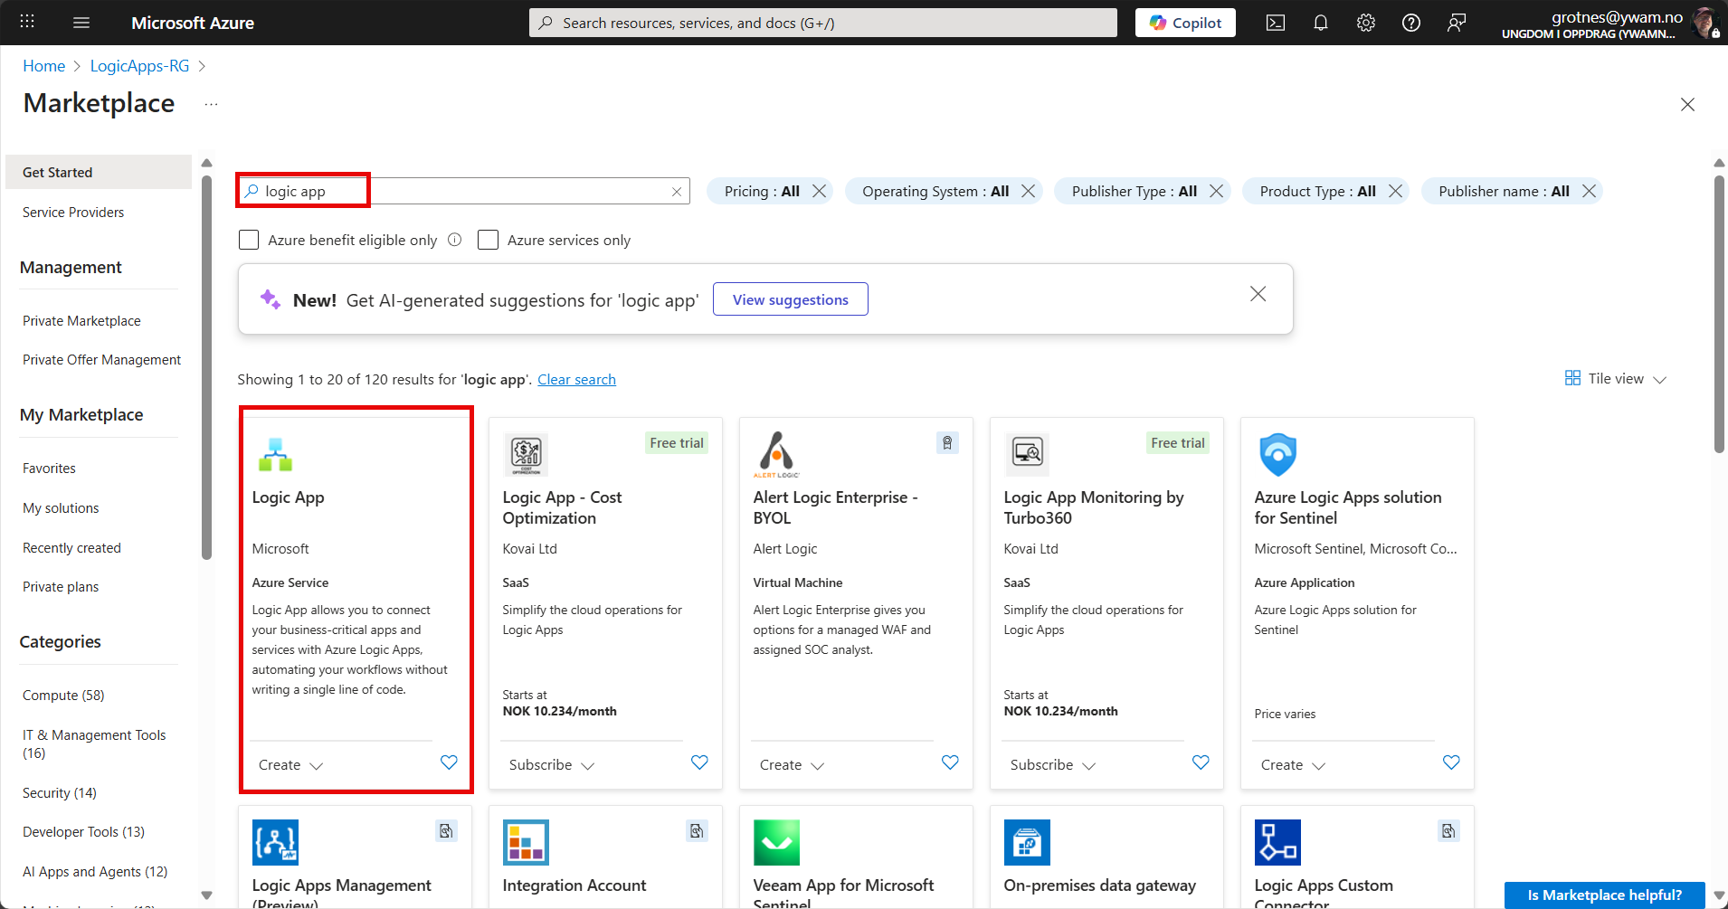Open Marketplace more options ellipsis
Image resolution: width=1728 pixels, height=909 pixels.
(x=211, y=104)
